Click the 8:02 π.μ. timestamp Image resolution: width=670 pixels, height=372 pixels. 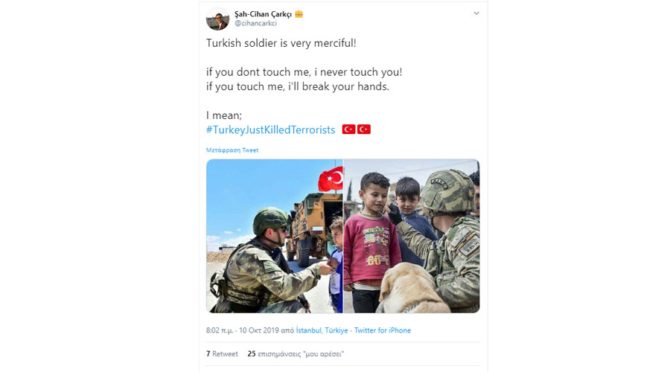tap(220, 330)
